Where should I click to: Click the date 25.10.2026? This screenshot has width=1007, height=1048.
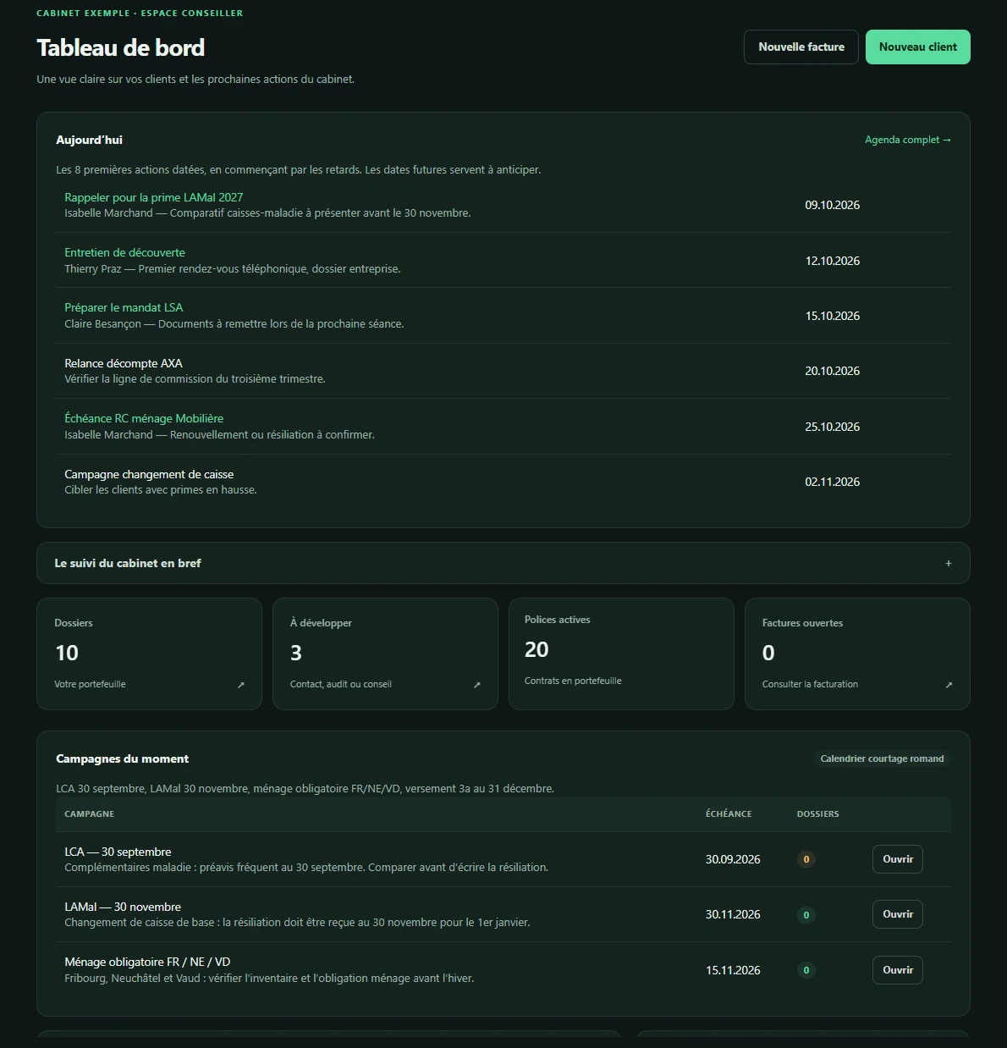pos(833,427)
